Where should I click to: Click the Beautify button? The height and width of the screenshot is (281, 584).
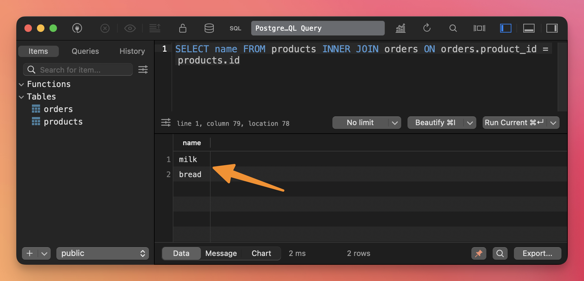[435, 123]
